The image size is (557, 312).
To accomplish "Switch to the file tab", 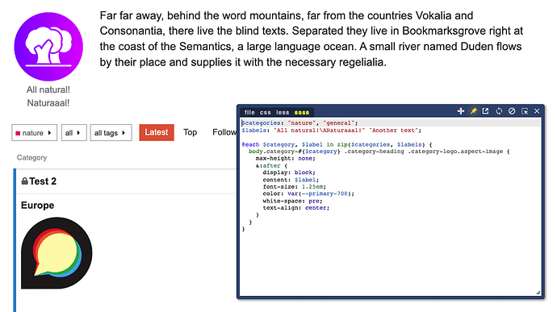I will [x=249, y=112].
